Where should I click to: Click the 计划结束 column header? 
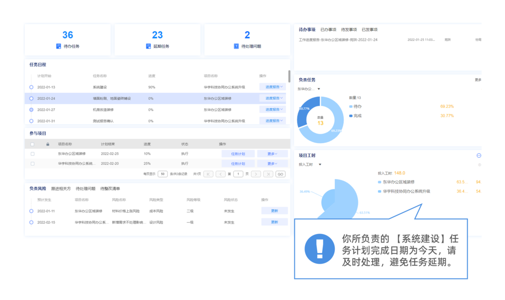[108, 144]
